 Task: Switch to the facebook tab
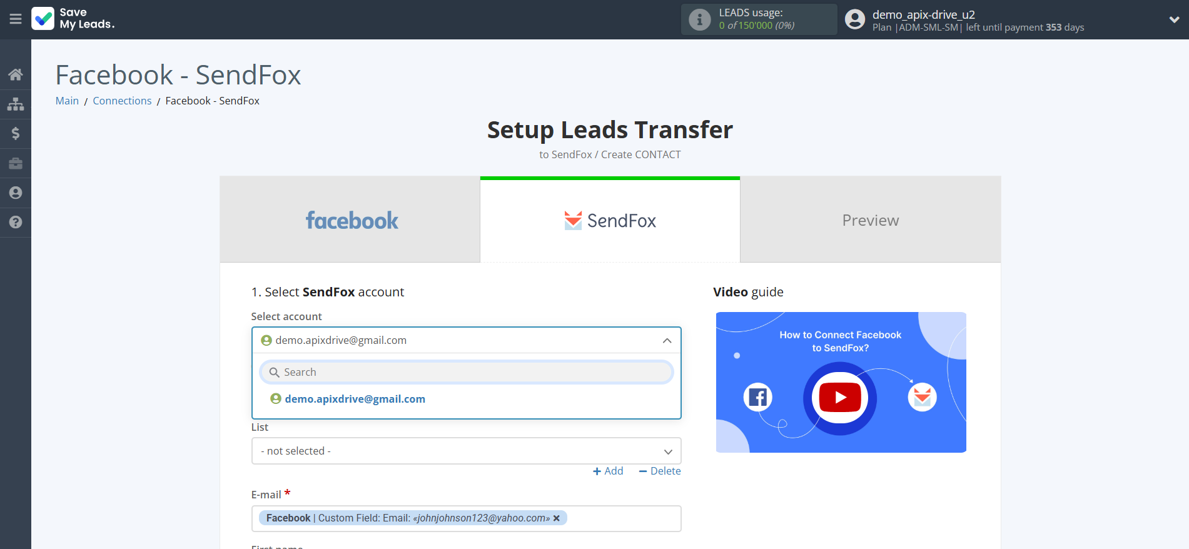(x=350, y=220)
